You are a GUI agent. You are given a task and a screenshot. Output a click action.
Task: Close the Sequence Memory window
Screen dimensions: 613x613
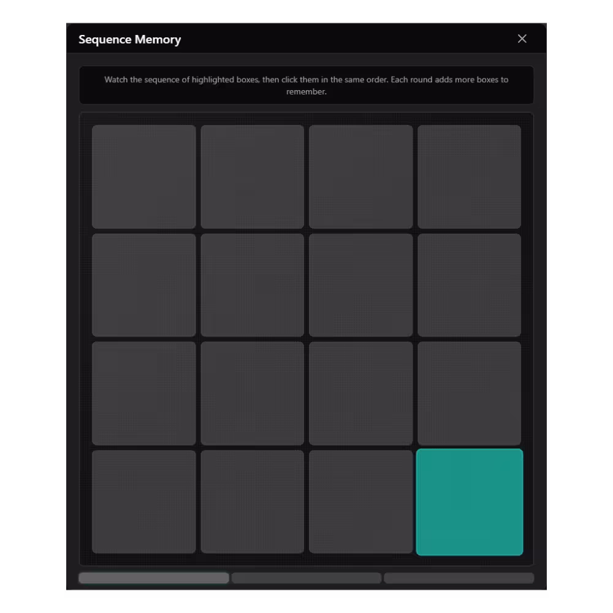point(522,39)
